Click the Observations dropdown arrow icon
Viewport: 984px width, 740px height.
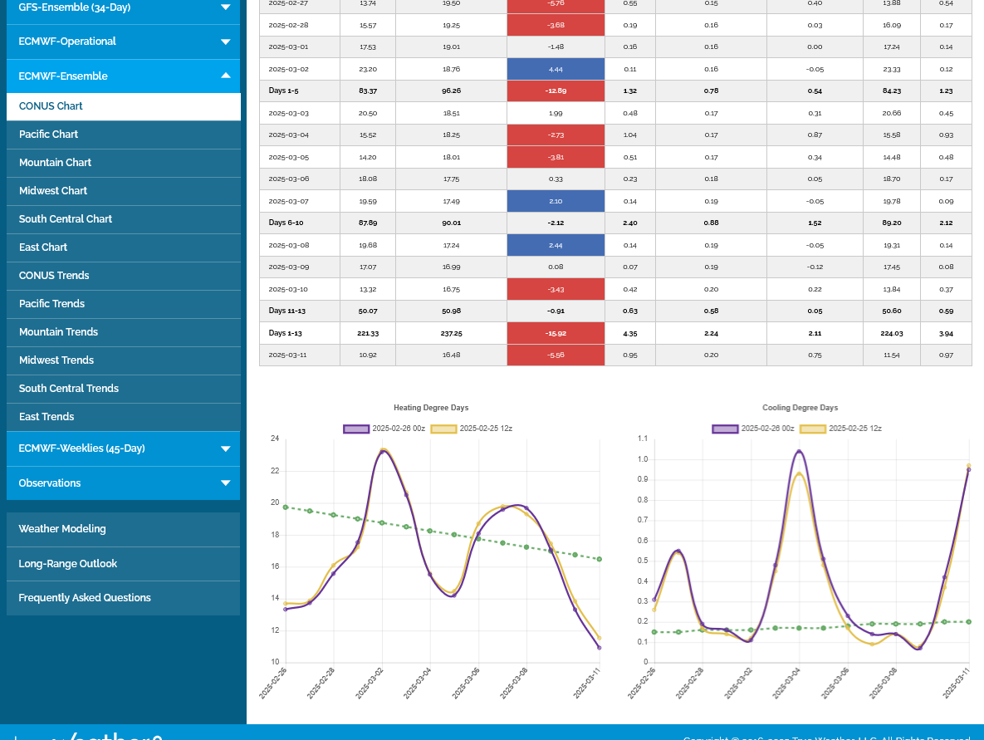(225, 483)
